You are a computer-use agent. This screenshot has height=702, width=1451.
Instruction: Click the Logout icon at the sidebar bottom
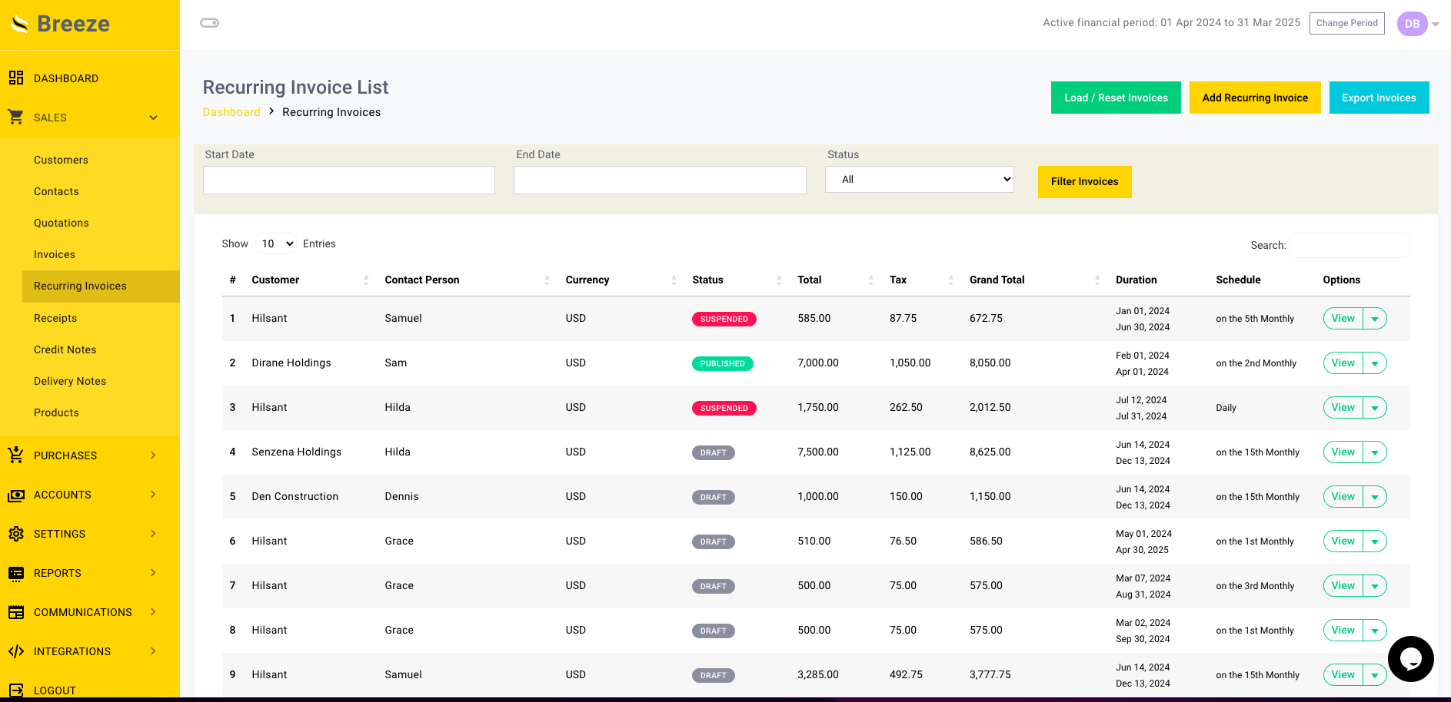(16, 689)
